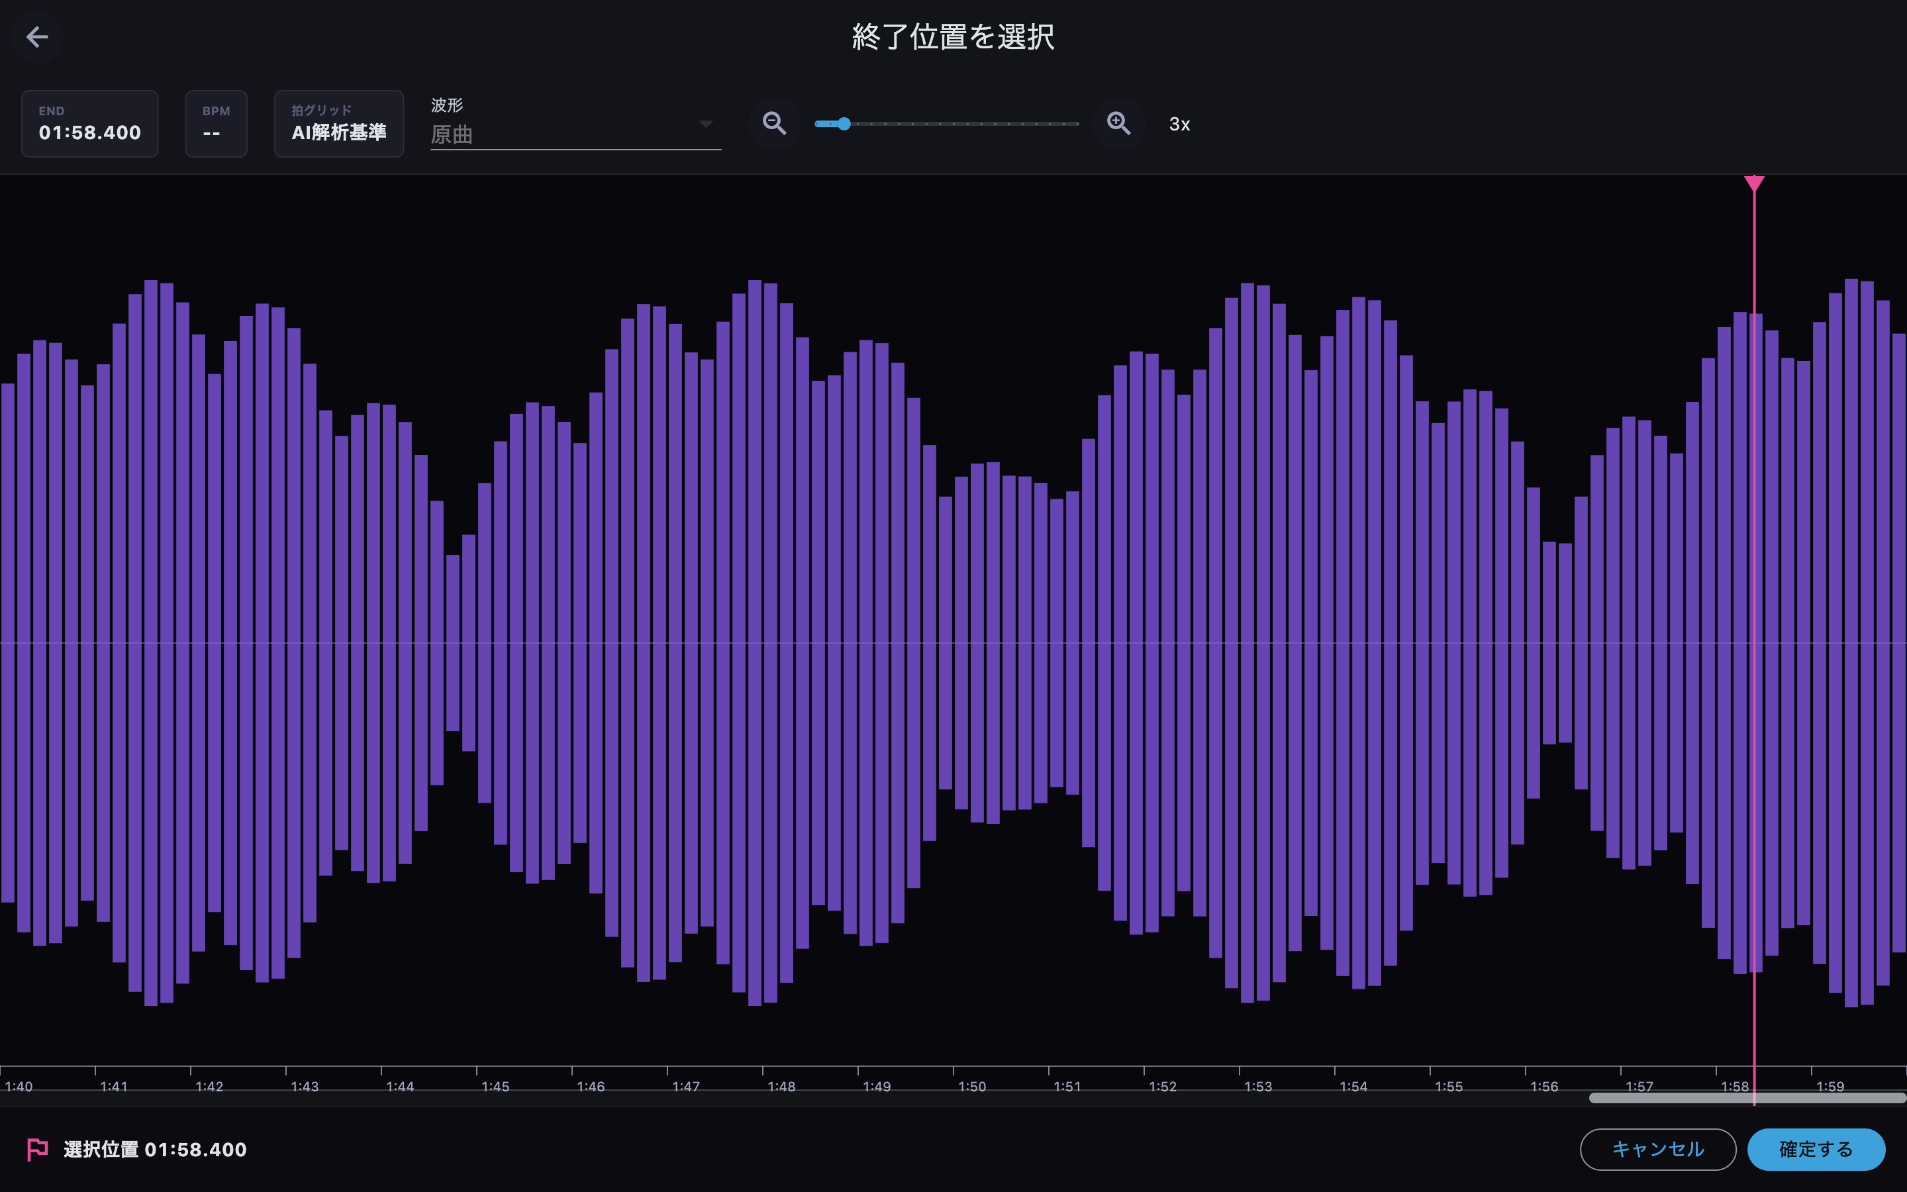This screenshot has width=1907, height=1192.
Task: Click the 1:45 timeline label
Action: 495,1086
